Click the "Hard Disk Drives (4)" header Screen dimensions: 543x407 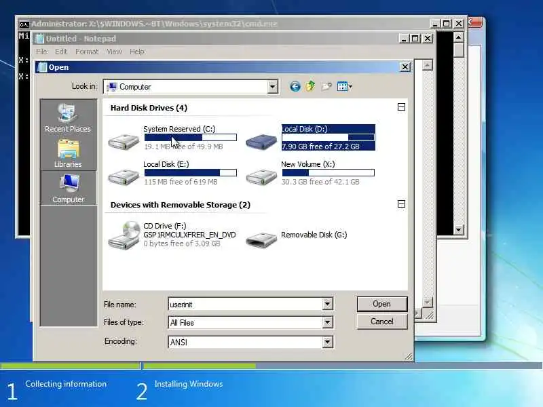tap(149, 108)
